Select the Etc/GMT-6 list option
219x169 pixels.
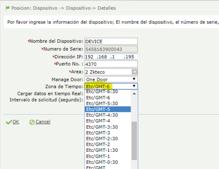[108, 98]
